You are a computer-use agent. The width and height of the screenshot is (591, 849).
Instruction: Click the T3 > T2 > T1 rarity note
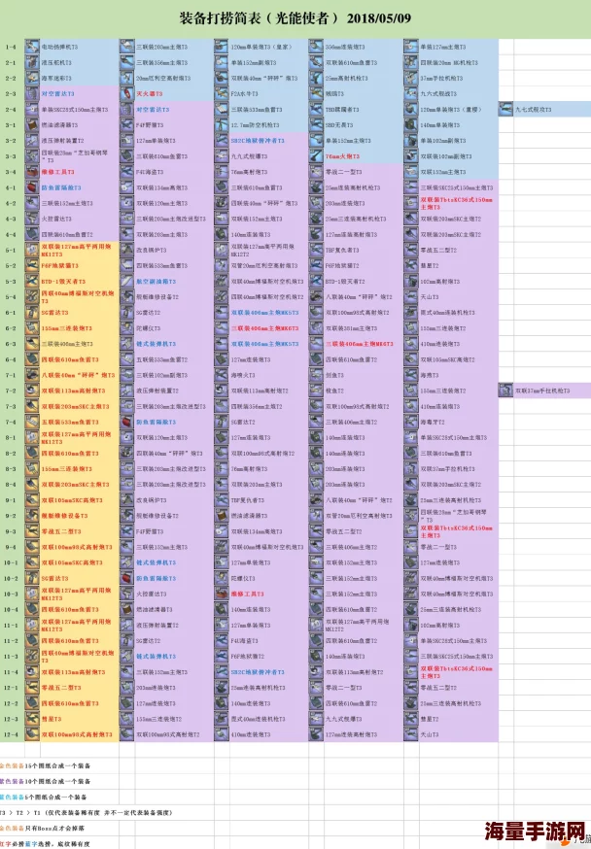(x=87, y=813)
